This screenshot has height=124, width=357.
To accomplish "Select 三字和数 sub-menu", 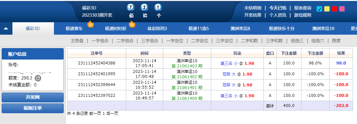I will pyautogui.click(x=274, y=41).
